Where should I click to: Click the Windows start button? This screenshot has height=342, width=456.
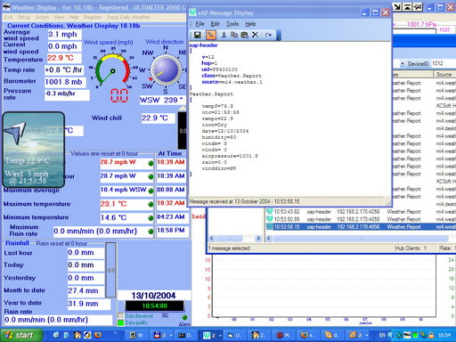20,335
